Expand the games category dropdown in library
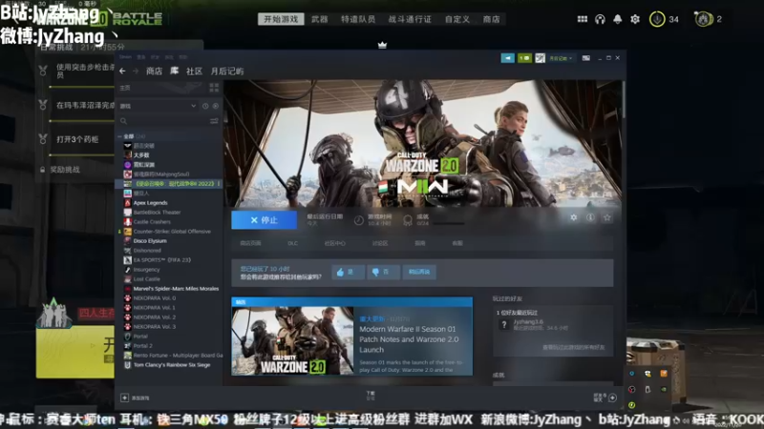 (194, 106)
